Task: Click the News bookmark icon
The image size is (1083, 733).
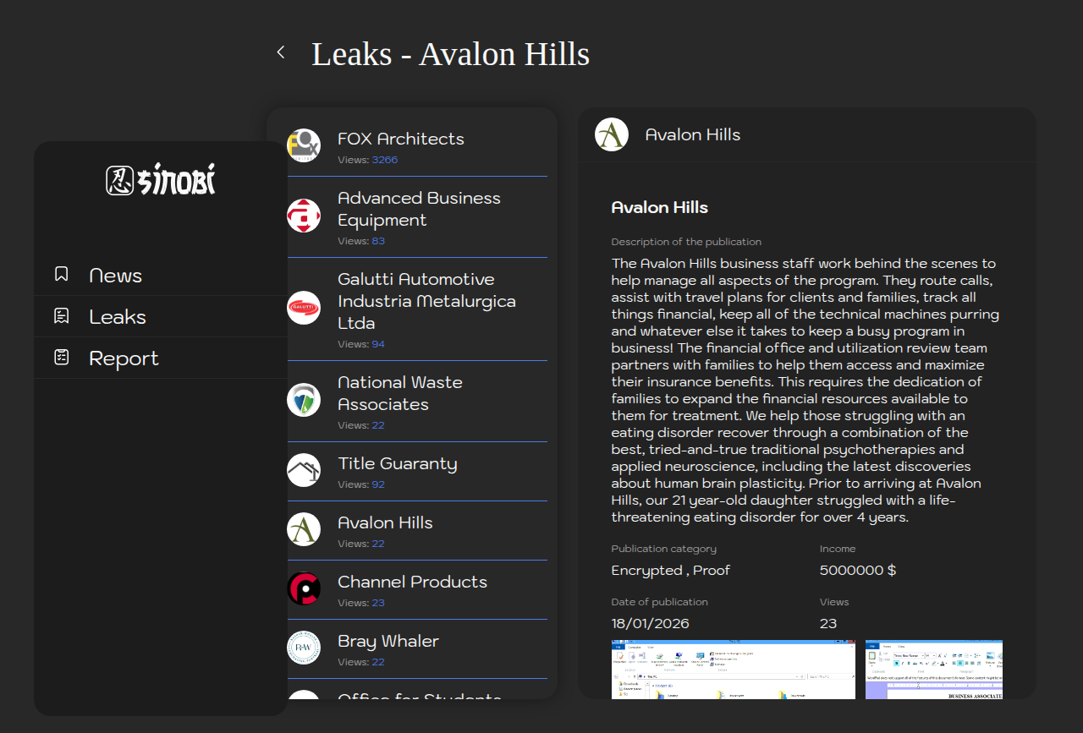Action: click(61, 275)
